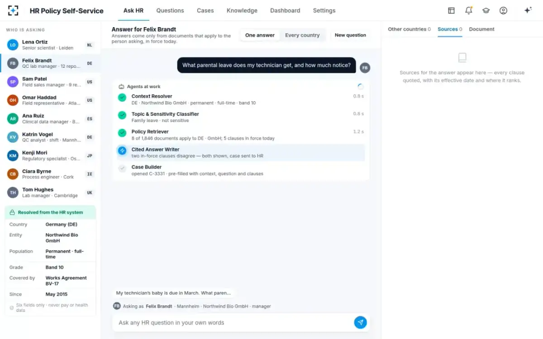Viewport: 543px width, 339px height.
Task: Click the Policy Retriever check icon
Action: (122, 133)
